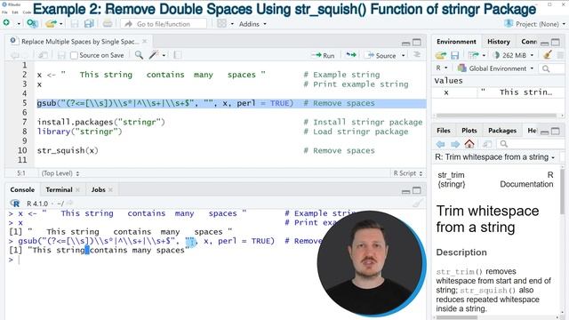Open the workspace panes grid icon

221,24
